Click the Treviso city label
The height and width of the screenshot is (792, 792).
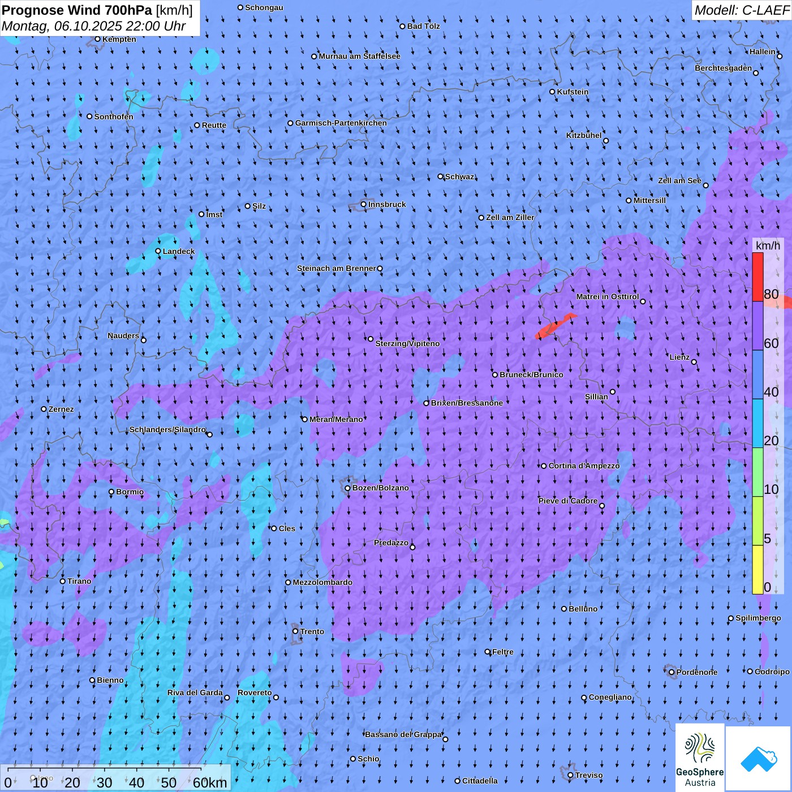[589, 775]
